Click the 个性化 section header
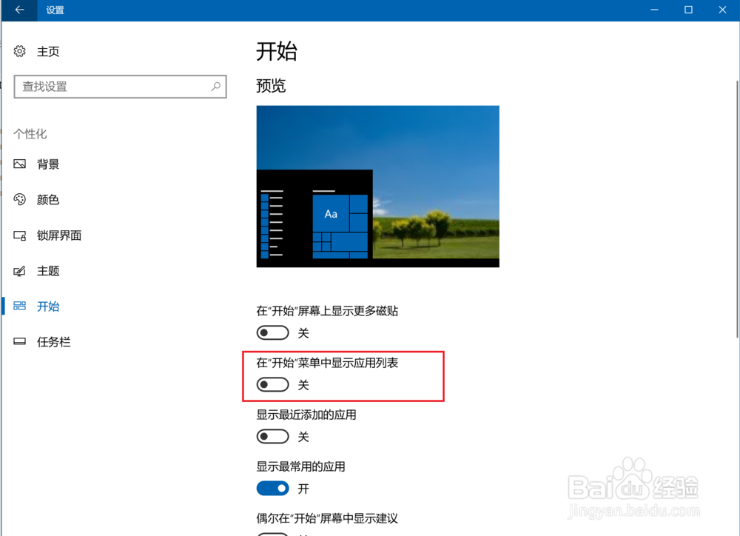Viewport: 740px width, 536px height. pos(30,134)
